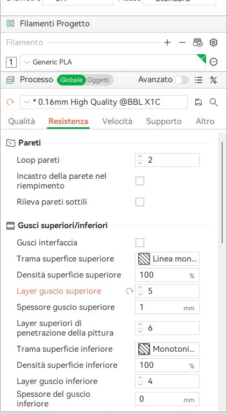Click the filament sync icon beside minus
Viewport: 227px width, 414px height.
(197, 42)
